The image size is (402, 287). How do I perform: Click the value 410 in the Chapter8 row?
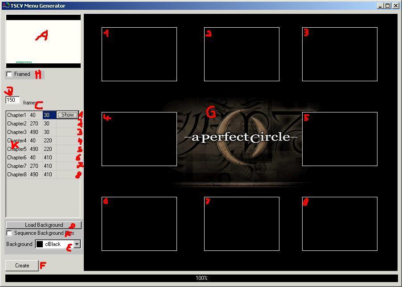pos(49,175)
